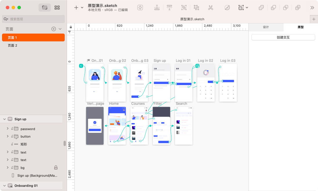Click the Send Backward toolbar icon

pos(169,8)
